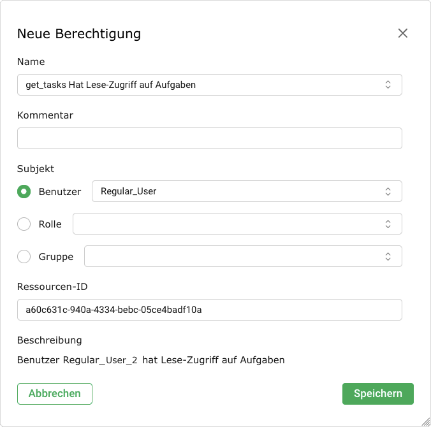
Task: Click the chevron arrows in the Rolle selector
Action: 388,224
